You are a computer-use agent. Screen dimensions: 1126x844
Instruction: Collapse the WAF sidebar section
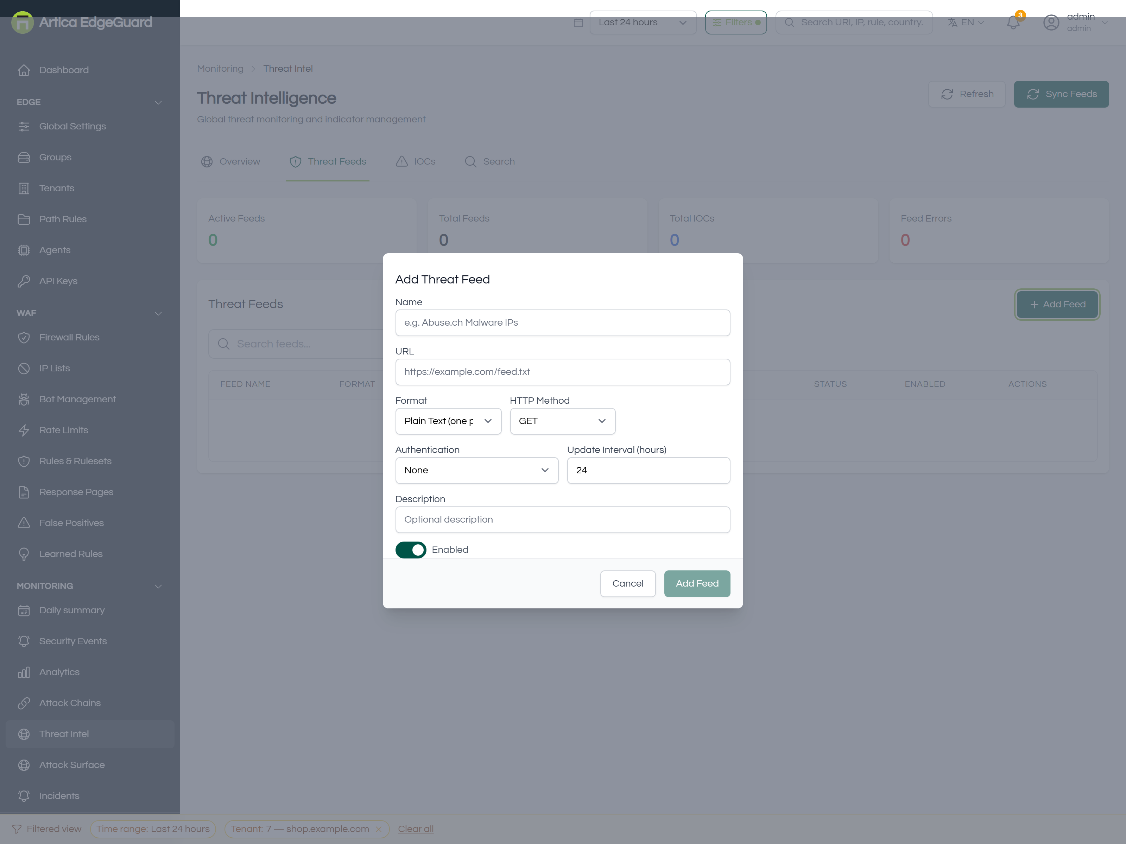[x=90, y=313]
